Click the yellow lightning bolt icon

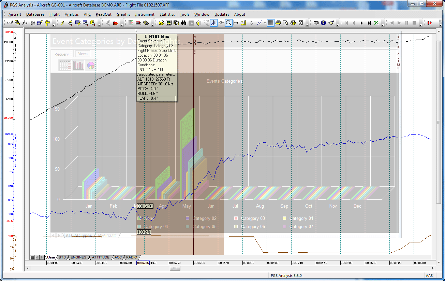click(x=63, y=23)
